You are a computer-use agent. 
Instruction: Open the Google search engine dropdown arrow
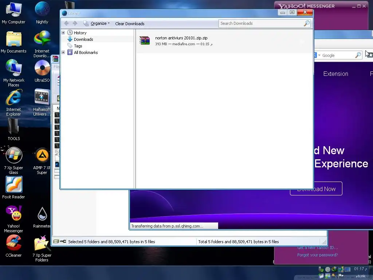point(319,55)
